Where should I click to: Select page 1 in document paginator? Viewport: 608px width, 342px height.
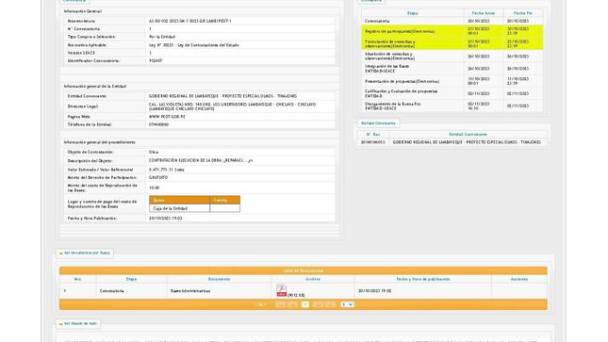pos(305,304)
